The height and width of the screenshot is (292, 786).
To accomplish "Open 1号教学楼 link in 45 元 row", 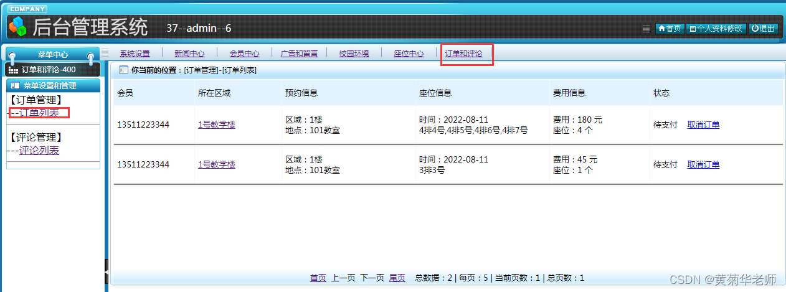I will point(217,164).
